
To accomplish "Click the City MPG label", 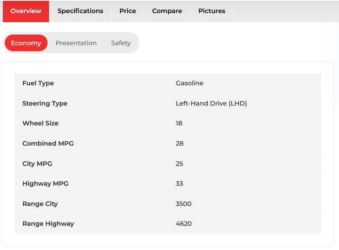I will click(x=37, y=163).
